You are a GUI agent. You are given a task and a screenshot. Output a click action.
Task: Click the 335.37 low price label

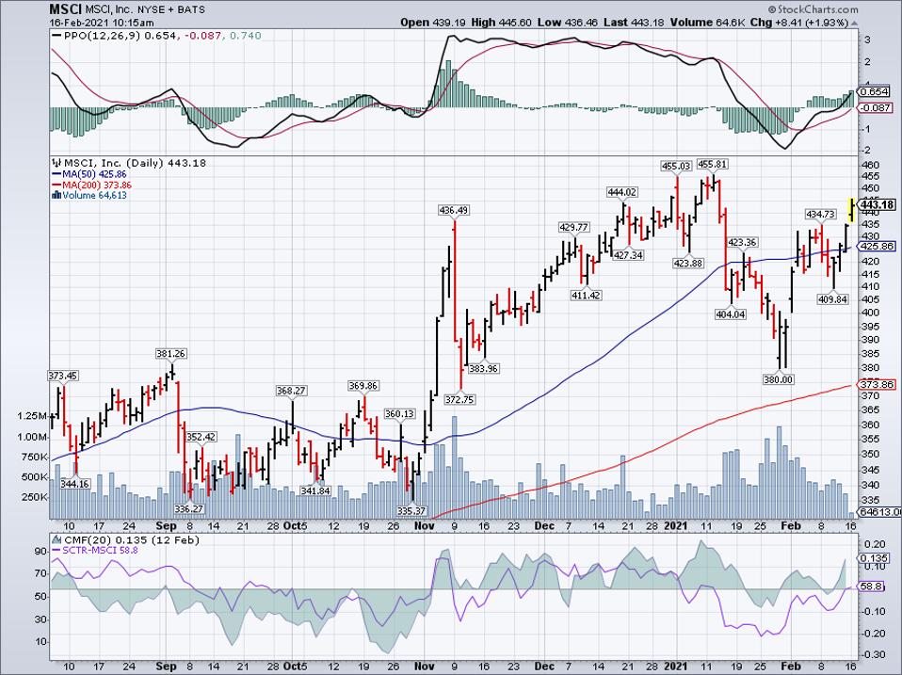411,510
